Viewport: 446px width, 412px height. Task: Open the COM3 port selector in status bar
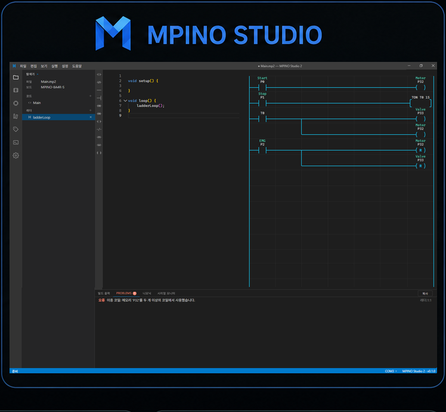click(x=391, y=371)
